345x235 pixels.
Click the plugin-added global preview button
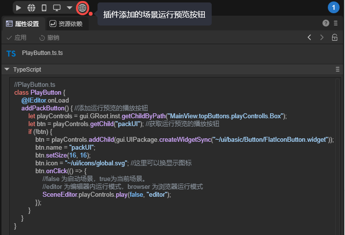coord(82,8)
